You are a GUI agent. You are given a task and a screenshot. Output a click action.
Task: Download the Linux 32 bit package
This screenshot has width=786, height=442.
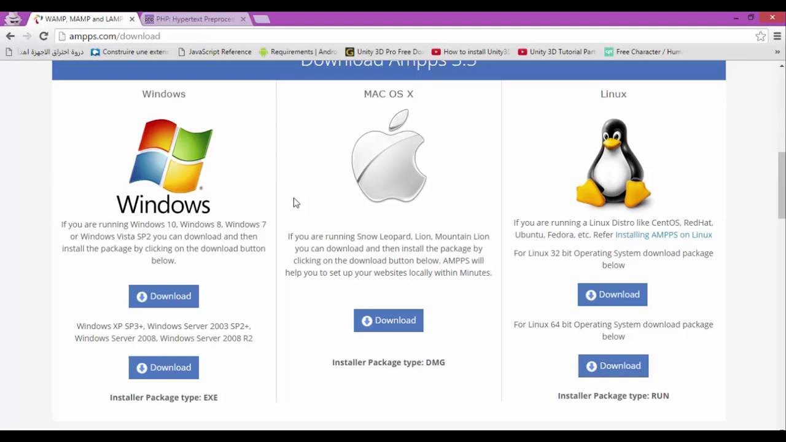(612, 295)
